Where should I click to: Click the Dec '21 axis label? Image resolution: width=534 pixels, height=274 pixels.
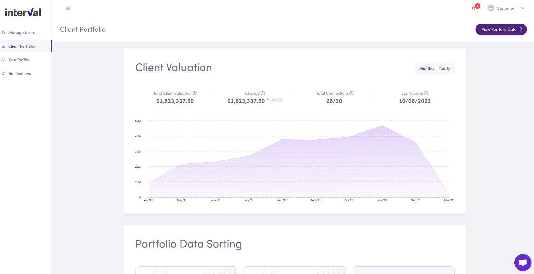point(415,200)
